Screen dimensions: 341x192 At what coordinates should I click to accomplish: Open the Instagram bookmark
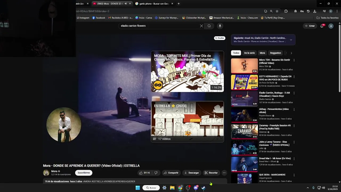[83, 18]
